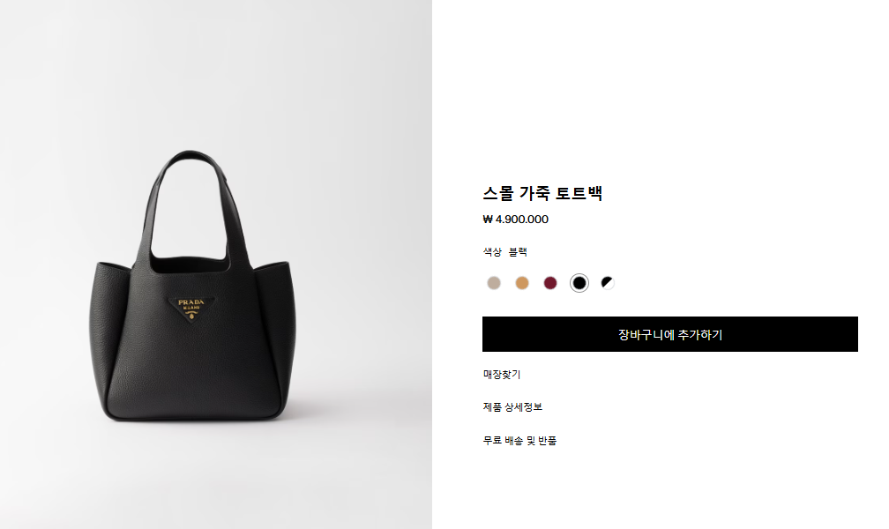Click the 색상 color label

[492, 252]
